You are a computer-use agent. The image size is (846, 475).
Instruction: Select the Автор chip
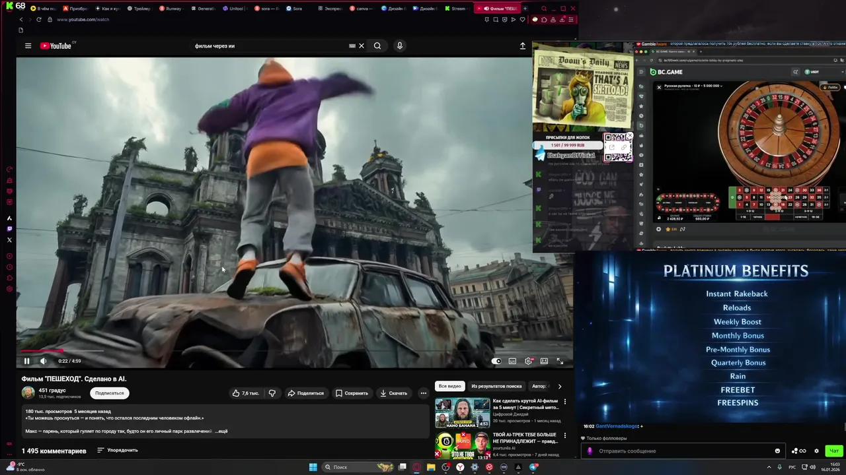[x=540, y=386]
